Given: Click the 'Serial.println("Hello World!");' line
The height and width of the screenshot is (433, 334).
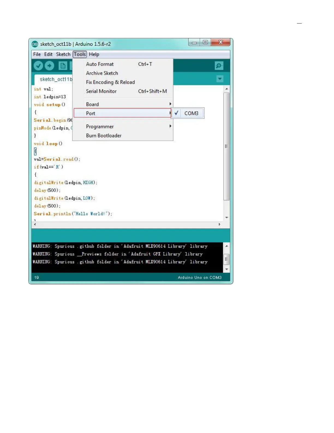Looking at the screenshot, I should pyautogui.click(x=73, y=213).
